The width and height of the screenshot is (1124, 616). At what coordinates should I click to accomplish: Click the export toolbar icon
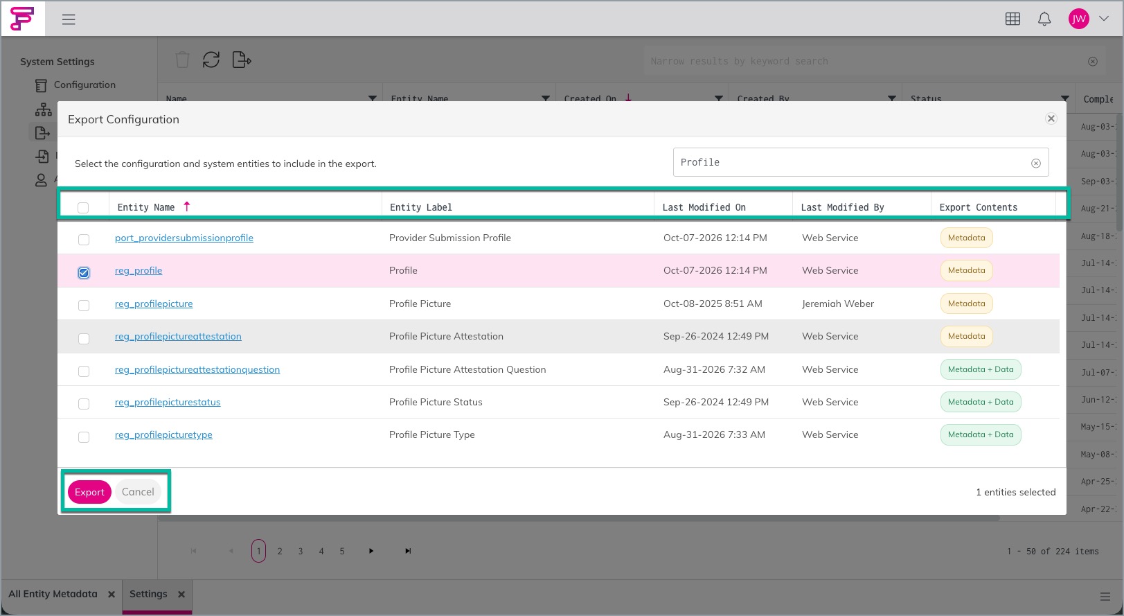[x=242, y=60]
